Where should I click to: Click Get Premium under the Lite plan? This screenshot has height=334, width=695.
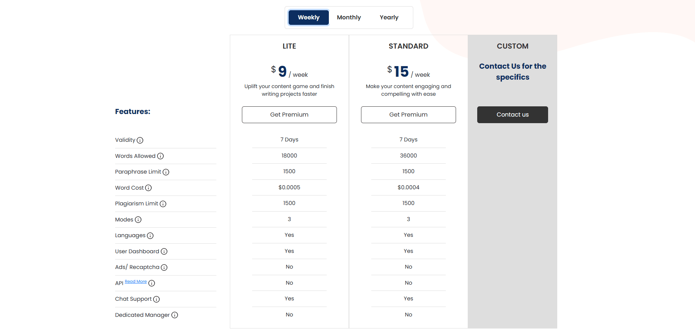(x=289, y=115)
